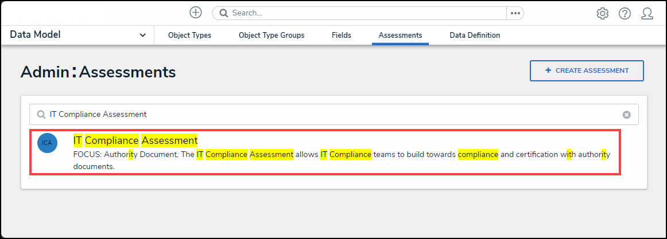Open the Data Definition tab
The height and width of the screenshot is (239, 667).
[x=475, y=36]
